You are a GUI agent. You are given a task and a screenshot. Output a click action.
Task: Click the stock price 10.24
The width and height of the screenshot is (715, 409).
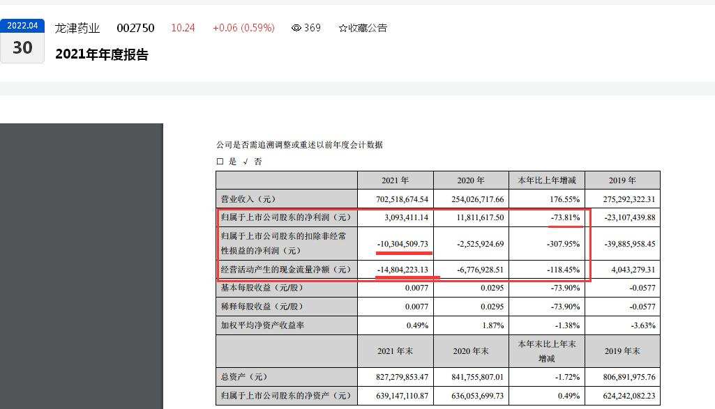(183, 28)
